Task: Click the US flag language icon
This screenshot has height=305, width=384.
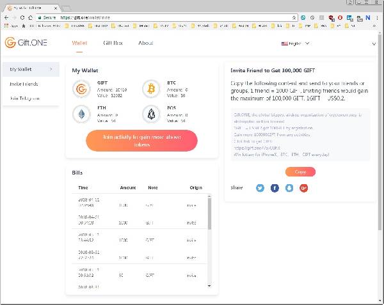Action: point(284,43)
